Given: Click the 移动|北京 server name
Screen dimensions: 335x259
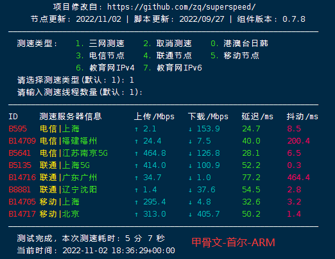Looking at the screenshot, I should 60,214.
